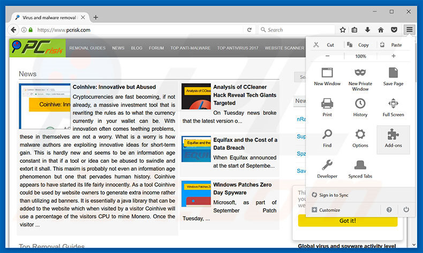Open TOP ANTI-MALWARE nav item
423x253 pixels.
tap(190, 48)
